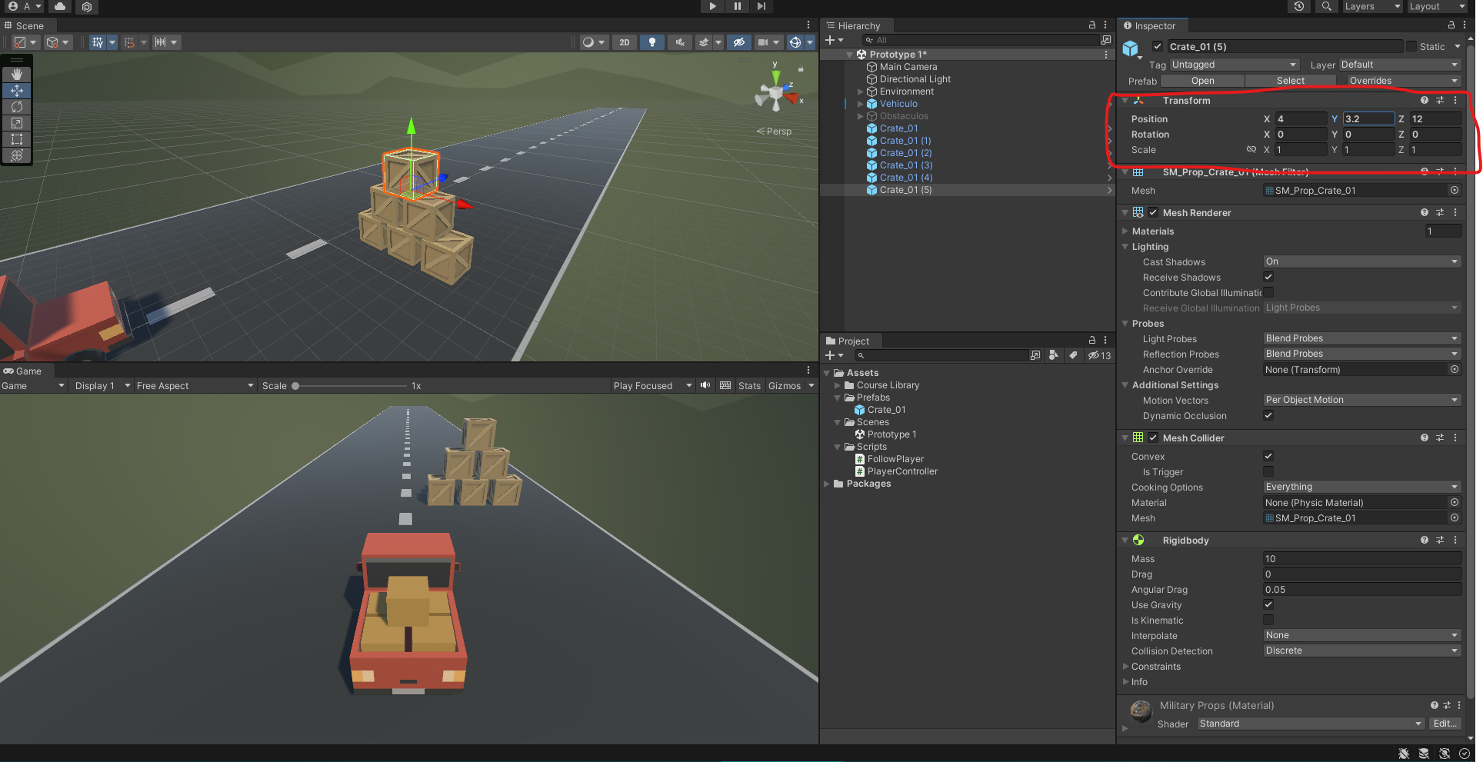1483x762 pixels.
Task: Toggle the Convex checkbox
Action: click(x=1268, y=456)
